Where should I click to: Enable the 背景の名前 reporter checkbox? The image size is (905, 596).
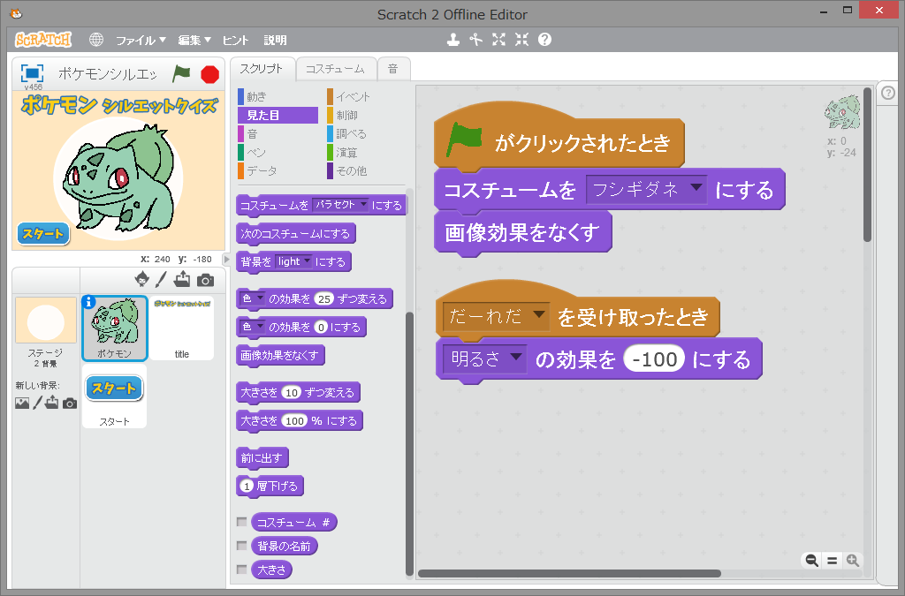coord(242,546)
